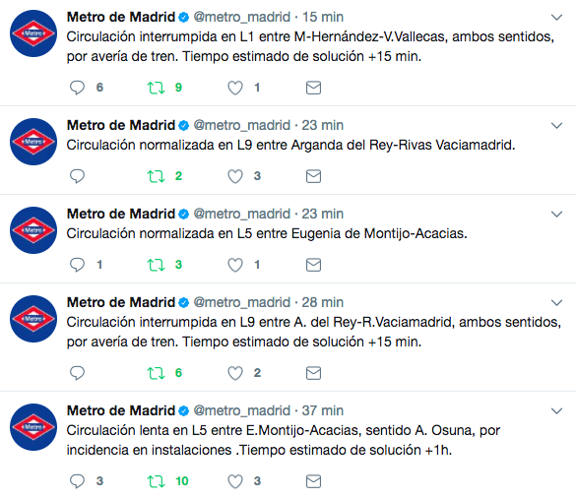
Task: Expand chevron menu on L9 normalizada tweet
Action: tap(557, 126)
